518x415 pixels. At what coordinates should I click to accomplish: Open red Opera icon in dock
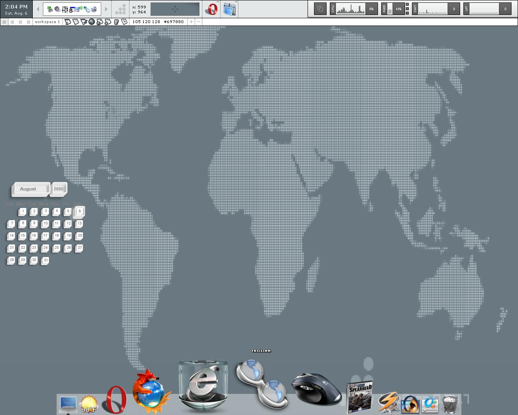pos(116,400)
